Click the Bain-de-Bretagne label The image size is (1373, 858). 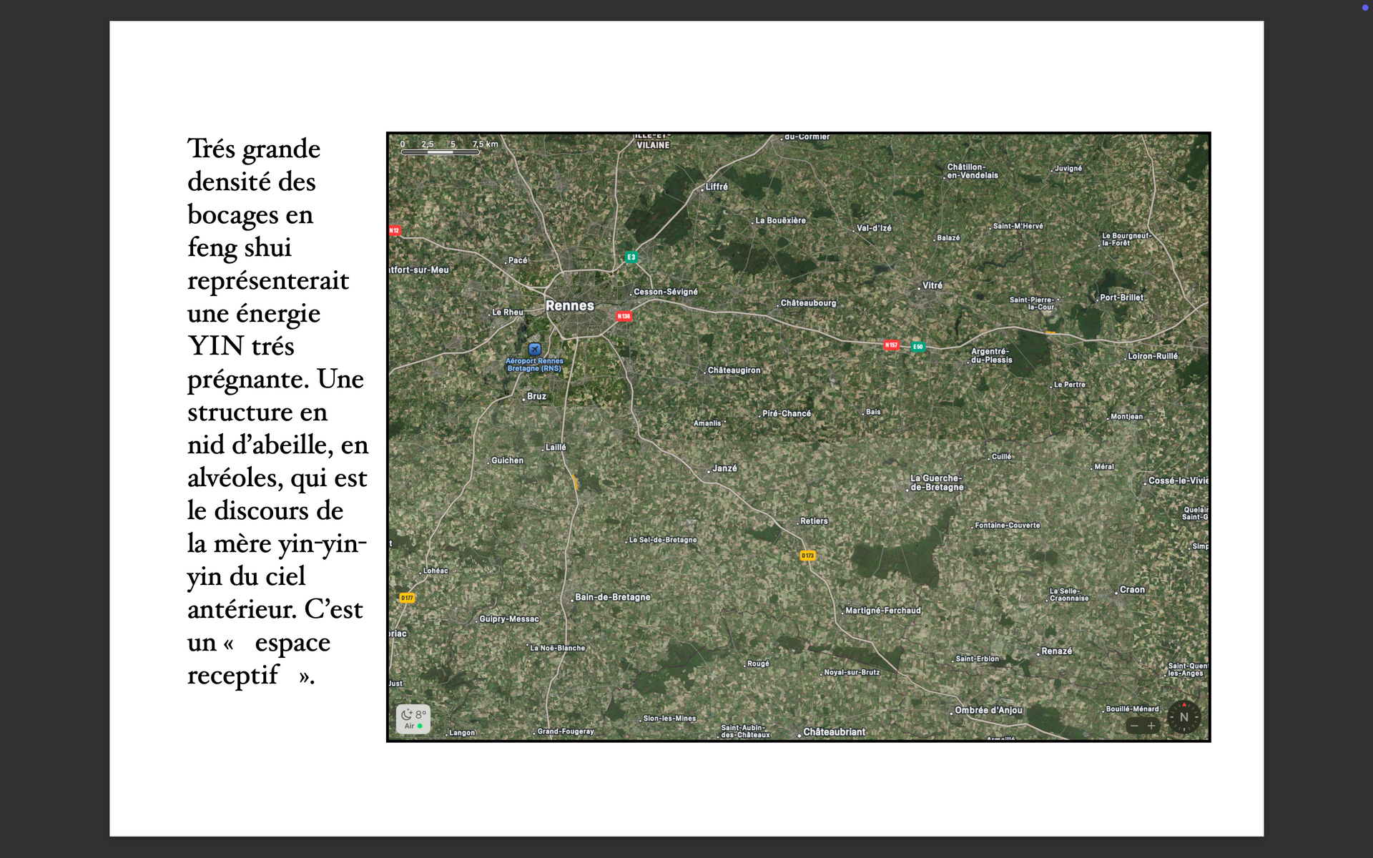tap(613, 597)
